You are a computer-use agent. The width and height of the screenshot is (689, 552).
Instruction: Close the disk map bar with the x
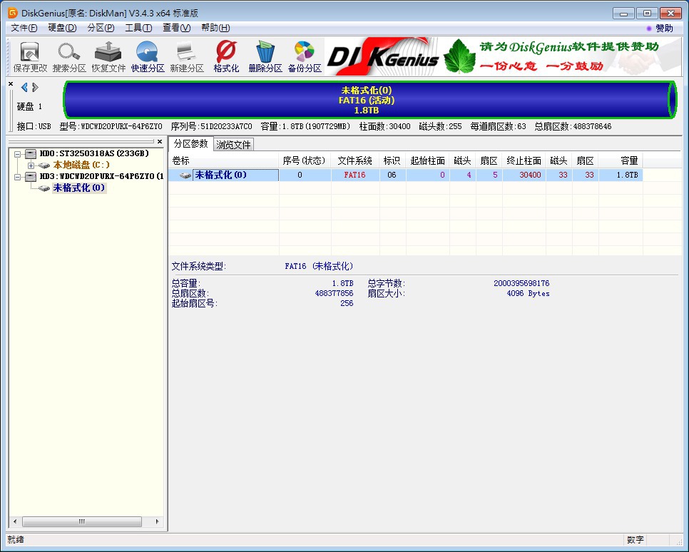click(11, 83)
